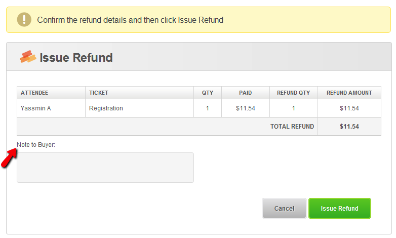The height and width of the screenshot is (238, 396).
Task: Click the Refund QTY column header
Action: (x=294, y=93)
